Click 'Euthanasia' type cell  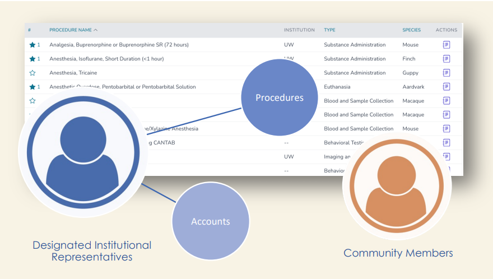click(337, 87)
